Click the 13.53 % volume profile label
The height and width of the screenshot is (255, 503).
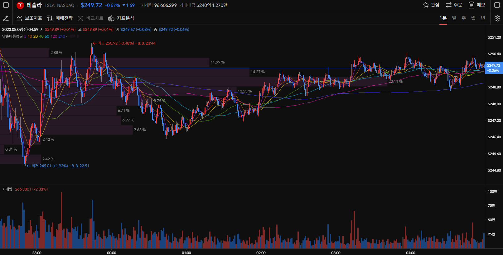pos(245,91)
